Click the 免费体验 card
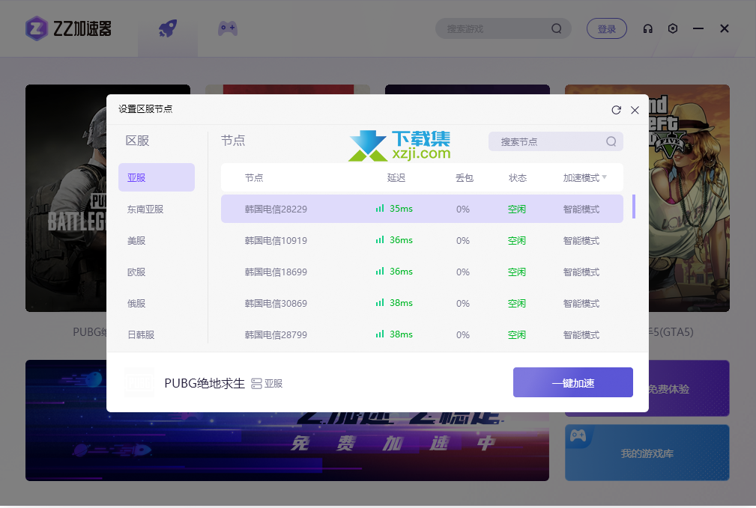756x508 pixels. tap(689, 388)
